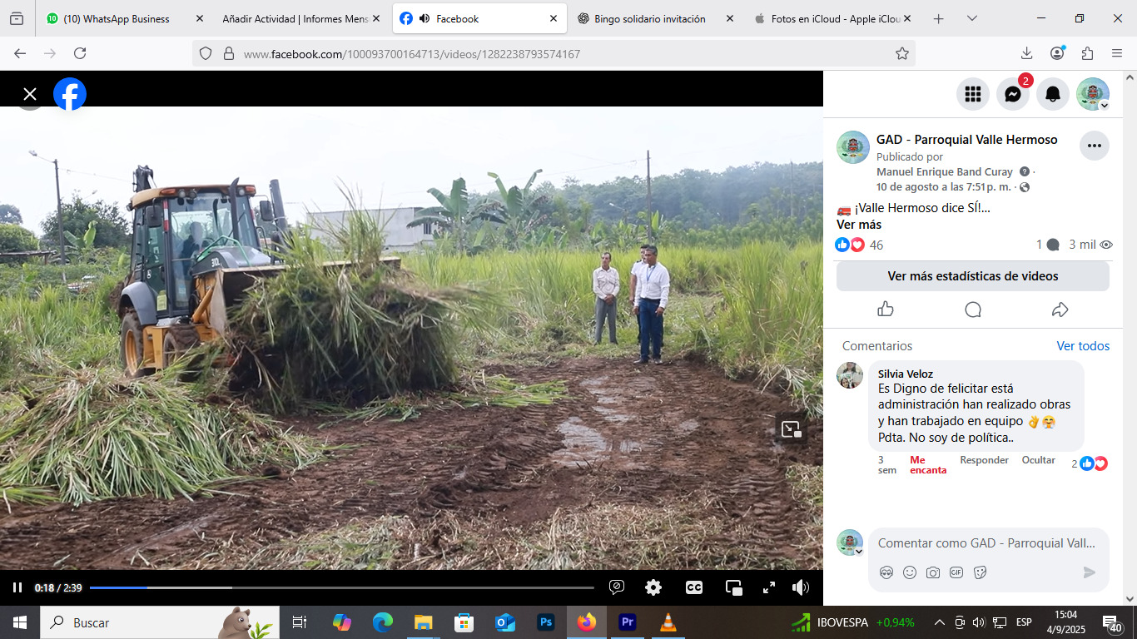Image resolution: width=1137 pixels, height=639 pixels.
Task: Click the Facebook logo above the video
Action: click(70, 94)
